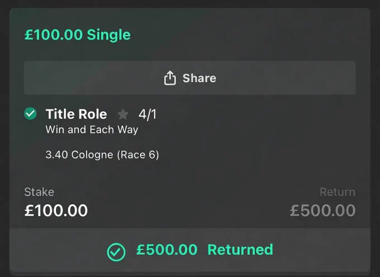Click the green tick beside Title Role
Viewport: 380px width, 277px height.
[30, 113]
